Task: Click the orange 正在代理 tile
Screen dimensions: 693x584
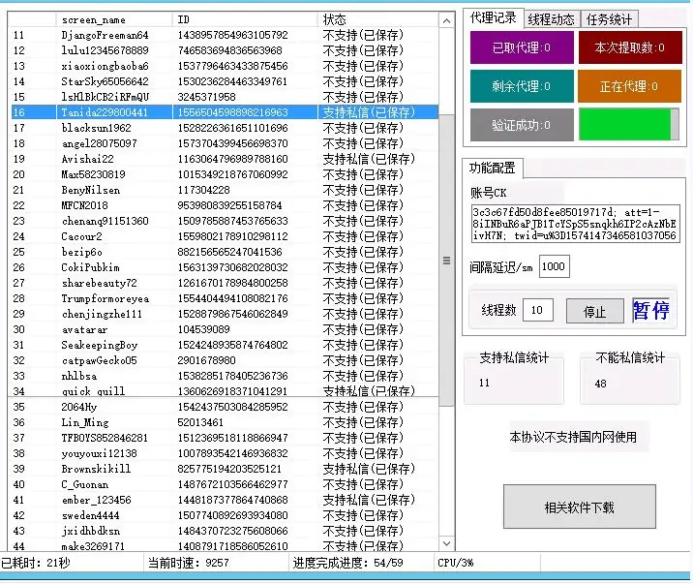Action: 630,86
